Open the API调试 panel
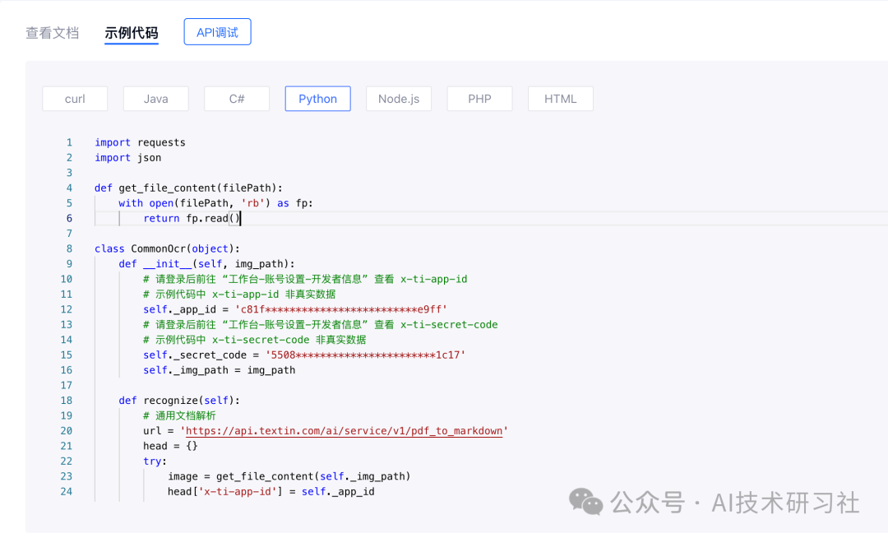This screenshot has width=888, height=538. coord(217,31)
